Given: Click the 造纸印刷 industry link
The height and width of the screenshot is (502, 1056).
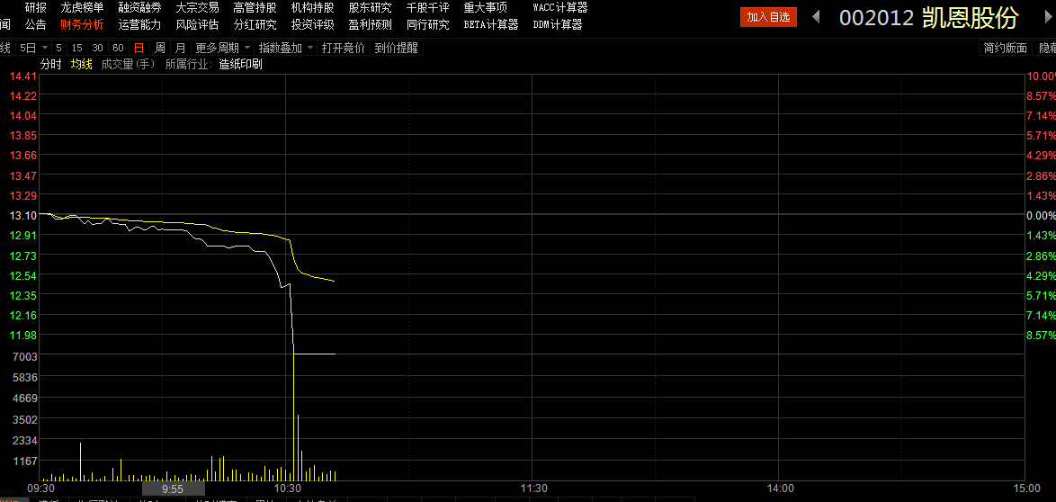Looking at the screenshot, I should [x=240, y=64].
